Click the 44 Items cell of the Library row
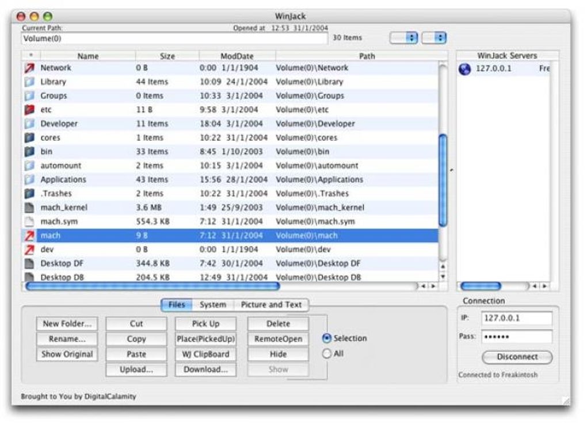Viewport: 587px width, 423px height. point(152,82)
